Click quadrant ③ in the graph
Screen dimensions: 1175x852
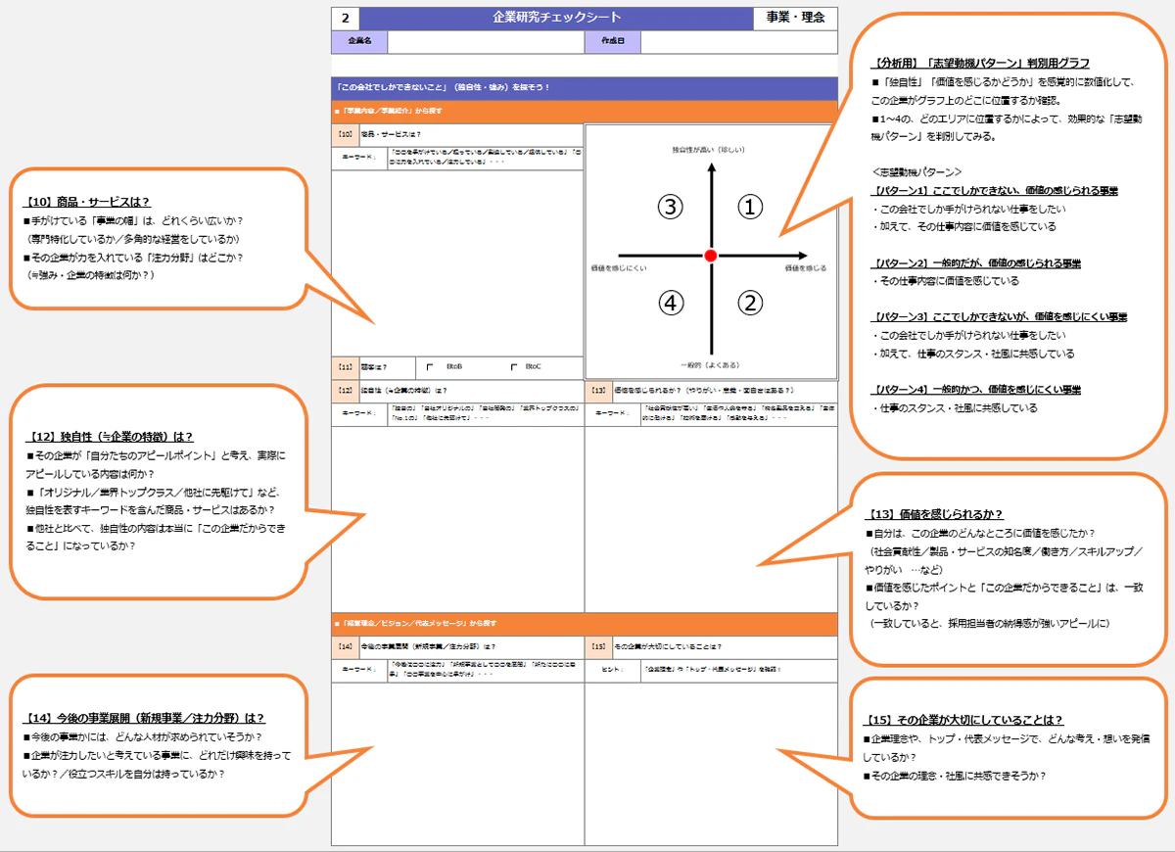click(670, 207)
